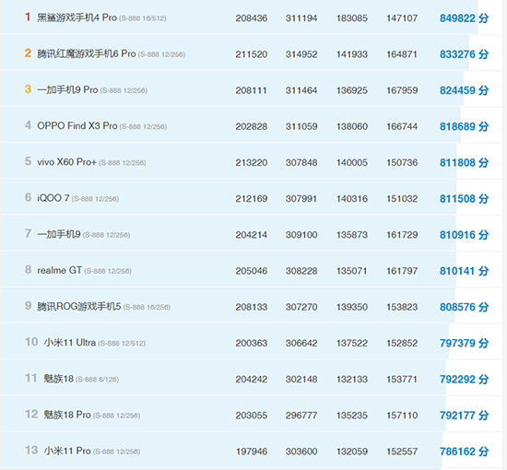Click orange rank number 2 badge

click(28, 53)
